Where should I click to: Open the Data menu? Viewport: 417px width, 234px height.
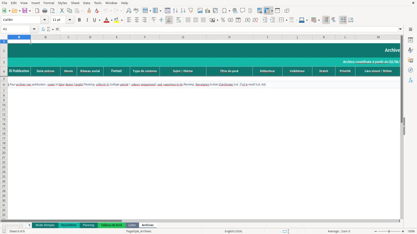pyautogui.click(x=87, y=3)
